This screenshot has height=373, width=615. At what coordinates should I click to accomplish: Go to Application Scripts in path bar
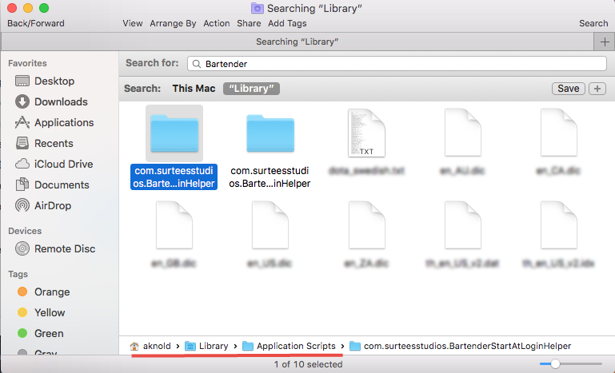point(289,346)
